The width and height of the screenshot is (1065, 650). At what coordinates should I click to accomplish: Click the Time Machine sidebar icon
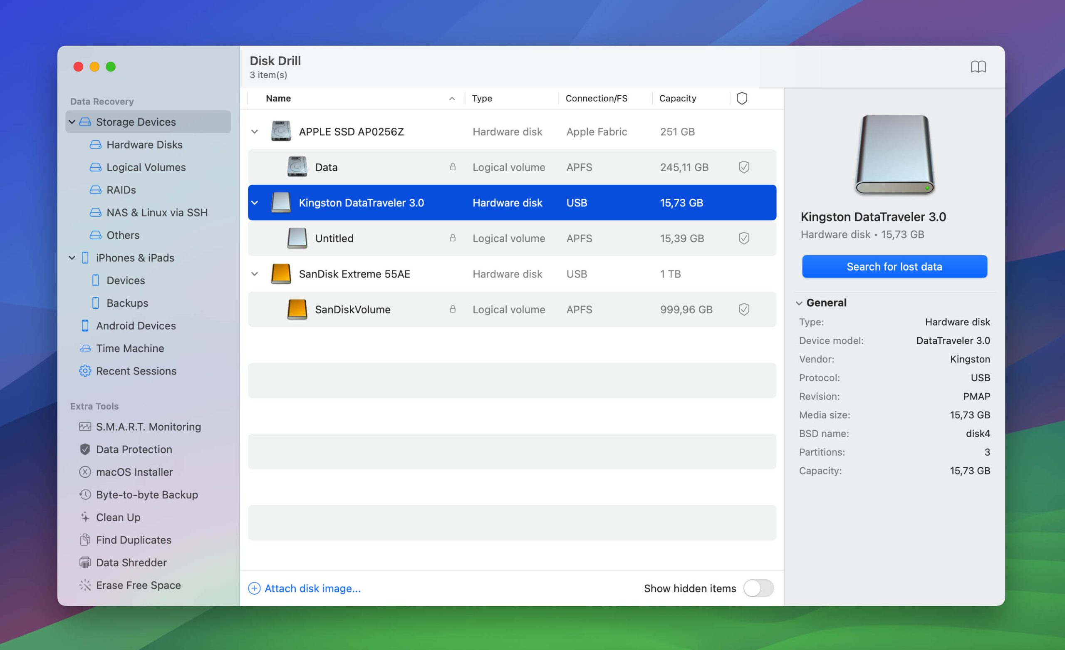(x=85, y=348)
